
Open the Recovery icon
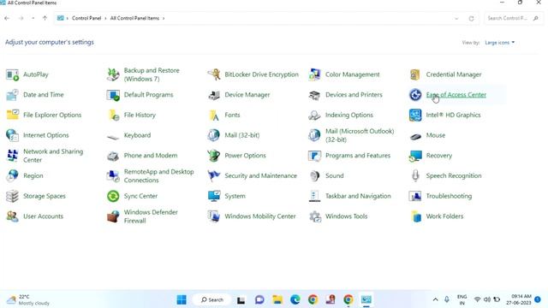click(414, 156)
